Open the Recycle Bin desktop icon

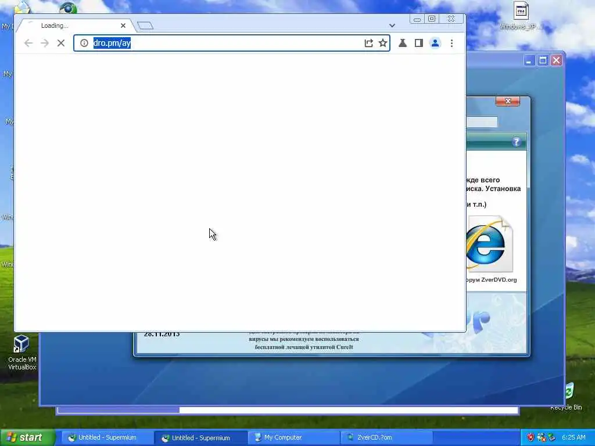pyautogui.click(x=567, y=397)
